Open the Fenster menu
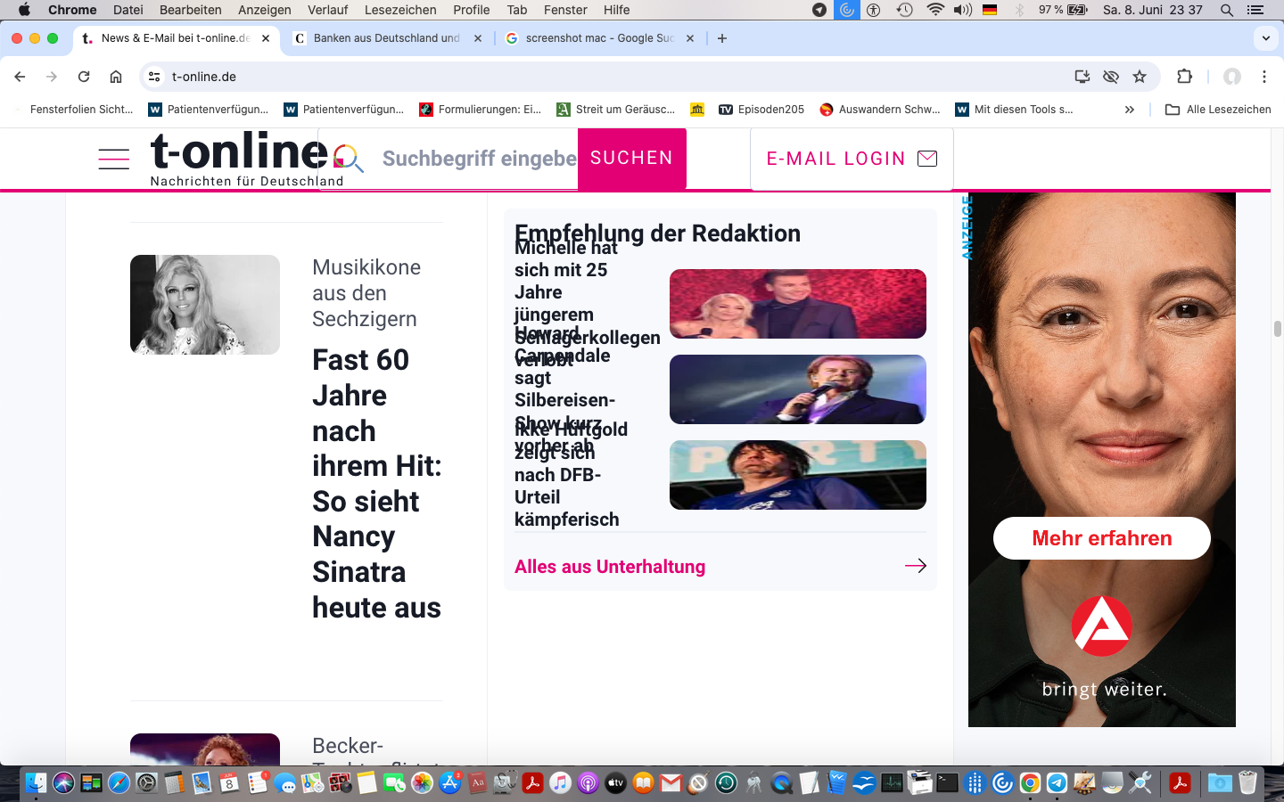The width and height of the screenshot is (1284, 802). (565, 10)
